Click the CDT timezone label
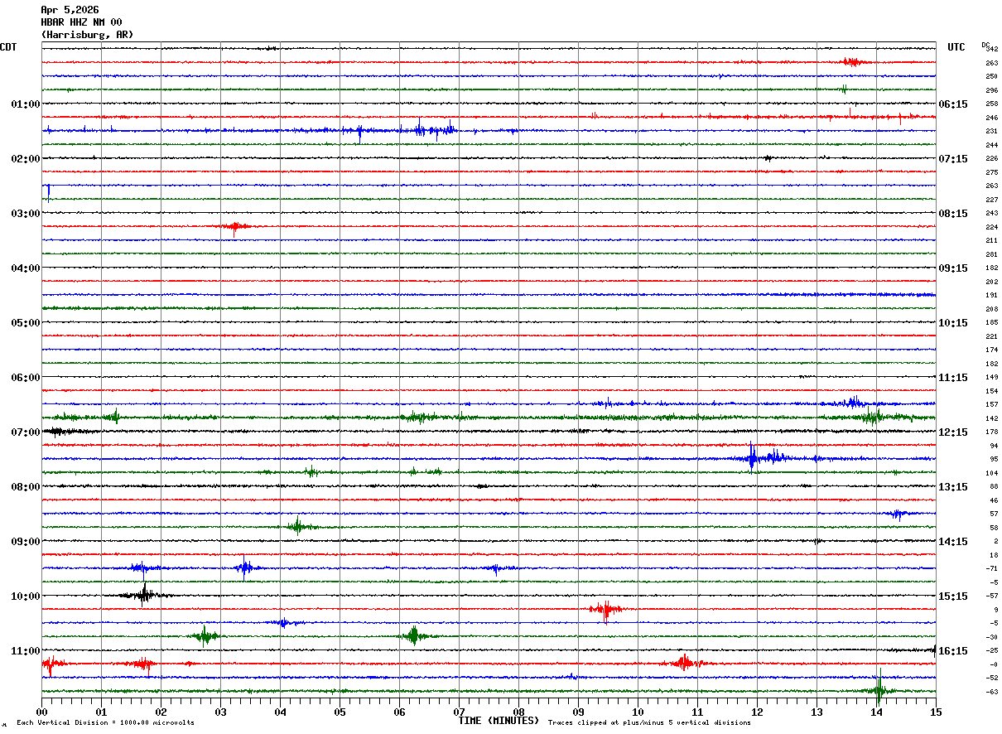This screenshot has width=1002, height=734. pyautogui.click(x=8, y=47)
